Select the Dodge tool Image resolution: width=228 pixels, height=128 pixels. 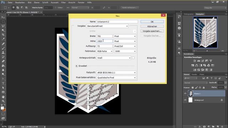[3, 74]
